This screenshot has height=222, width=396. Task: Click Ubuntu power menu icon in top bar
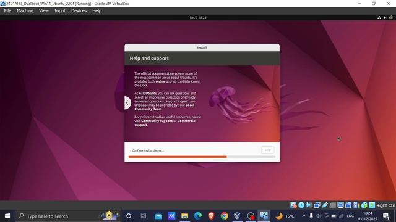pyautogui.click(x=390, y=17)
